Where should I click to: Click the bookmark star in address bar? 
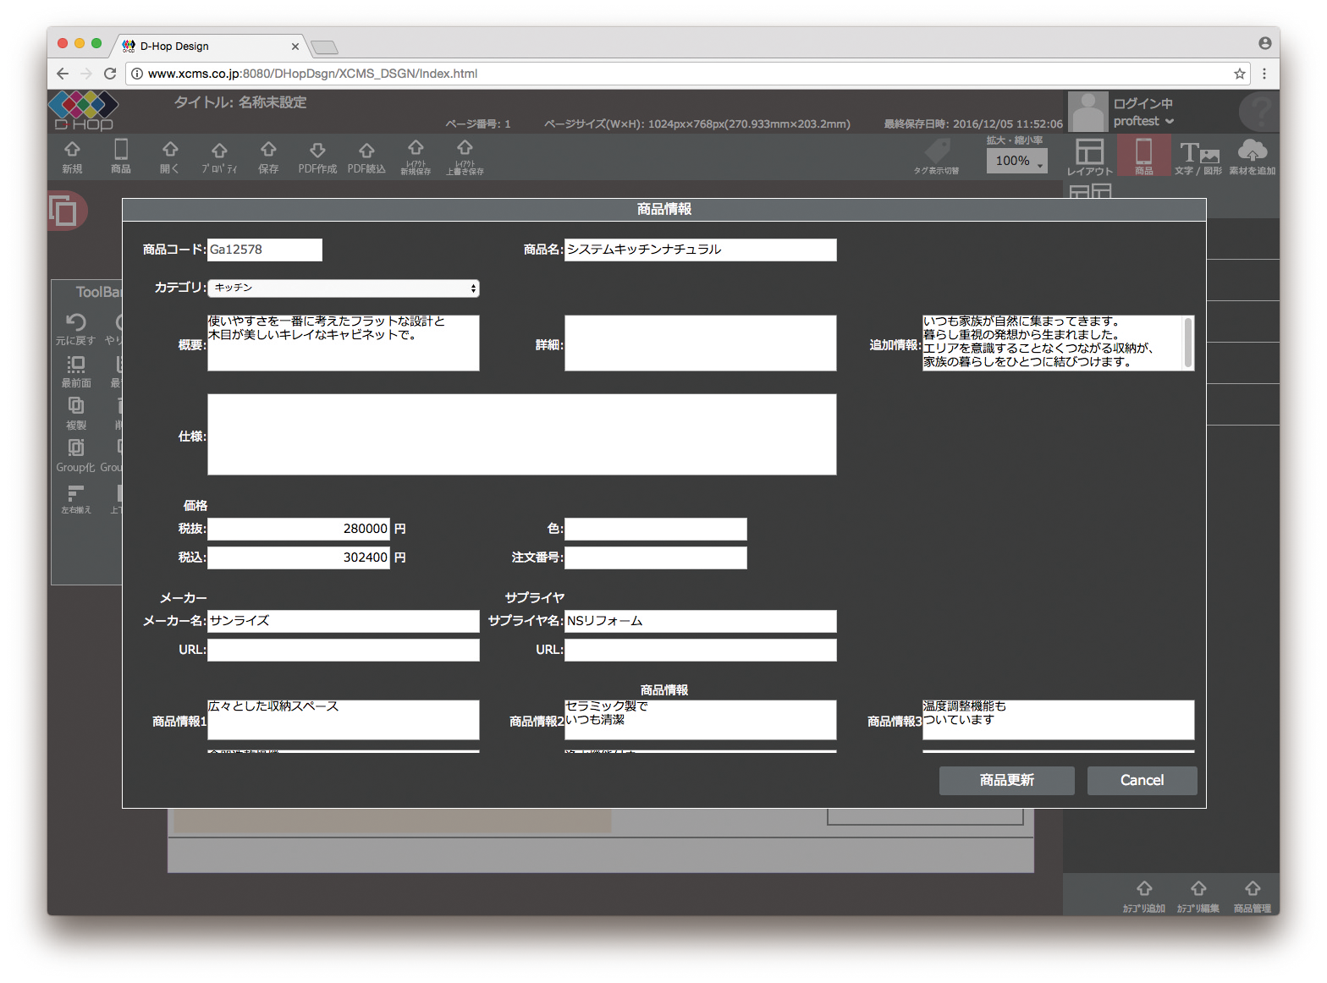coord(1240,74)
